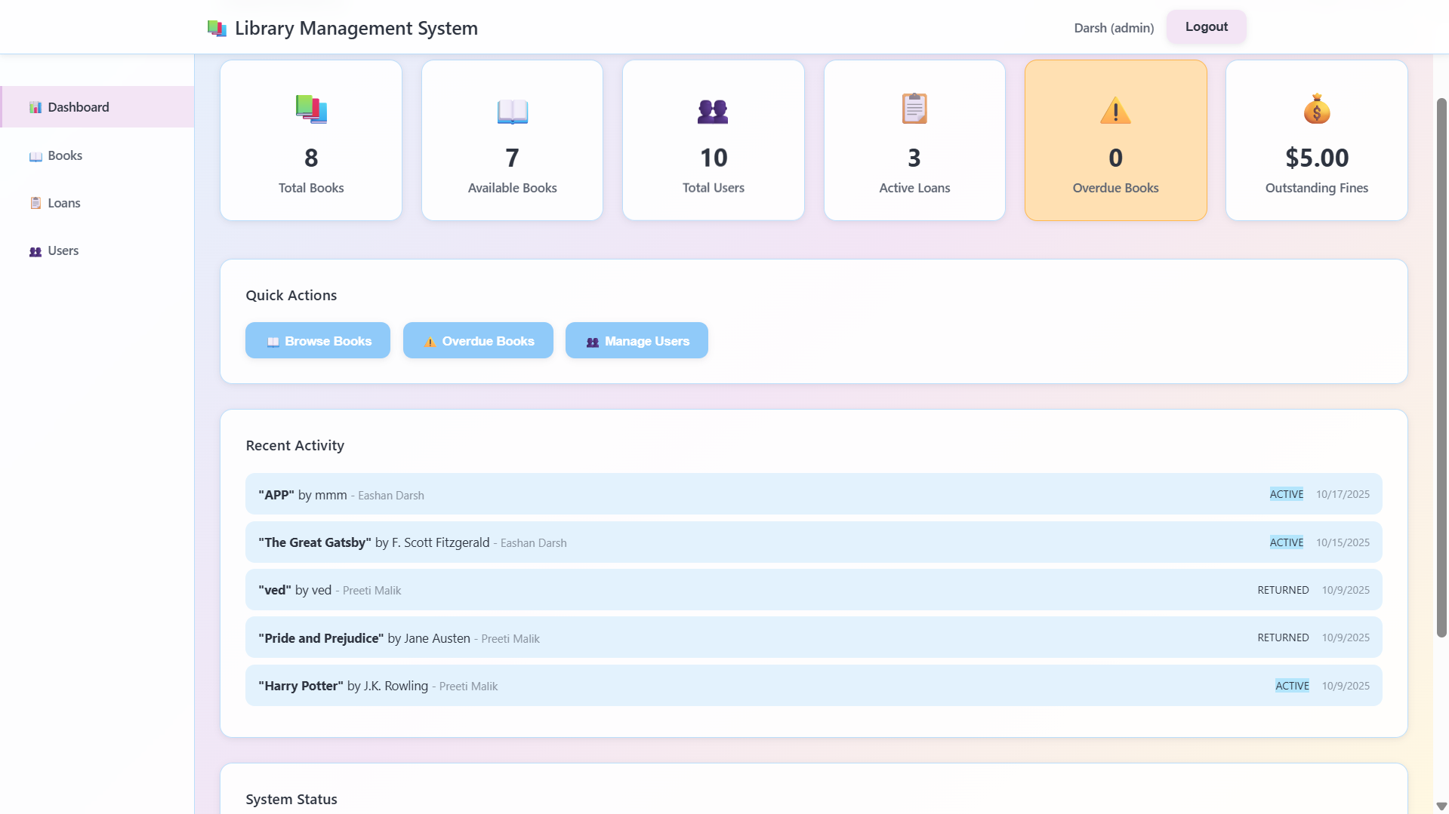Open the Users section in sidebar
This screenshot has height=814, width=1449.
click(x=63, y=250)
